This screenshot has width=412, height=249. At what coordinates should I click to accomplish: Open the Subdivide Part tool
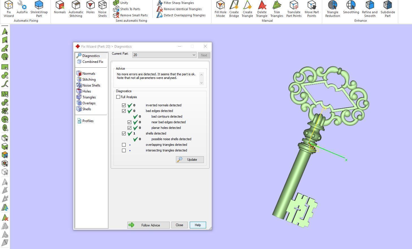click(387, 8)
